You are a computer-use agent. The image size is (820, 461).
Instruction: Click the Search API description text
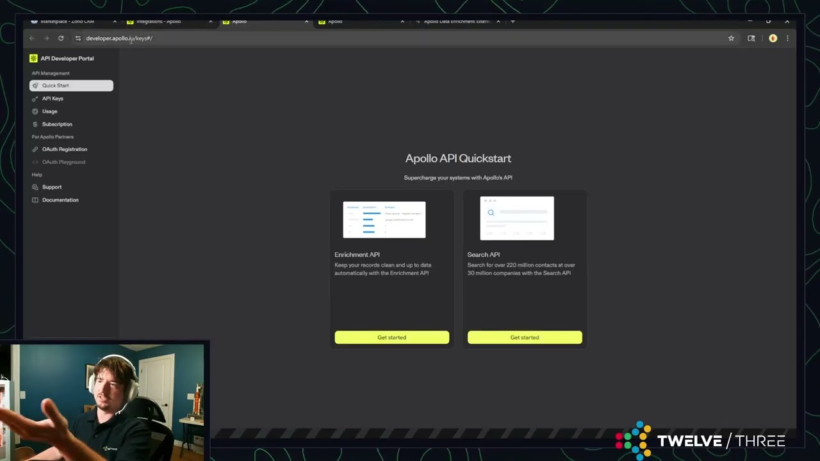[x=521, y=269]
